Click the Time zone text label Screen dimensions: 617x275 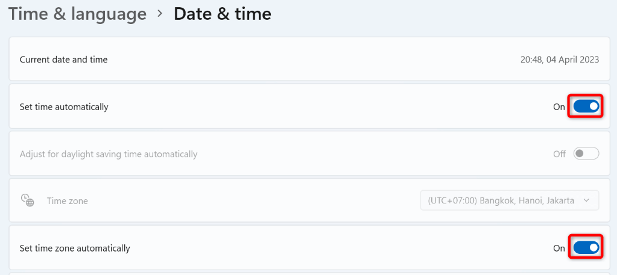[x=68, y=201]
